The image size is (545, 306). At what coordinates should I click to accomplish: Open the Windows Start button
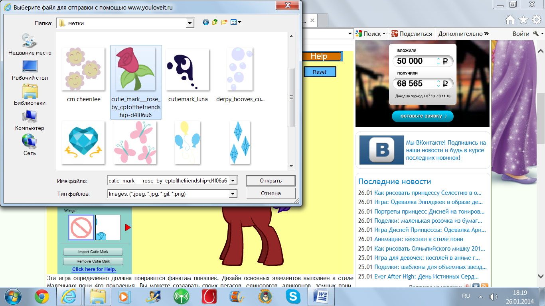14,296
